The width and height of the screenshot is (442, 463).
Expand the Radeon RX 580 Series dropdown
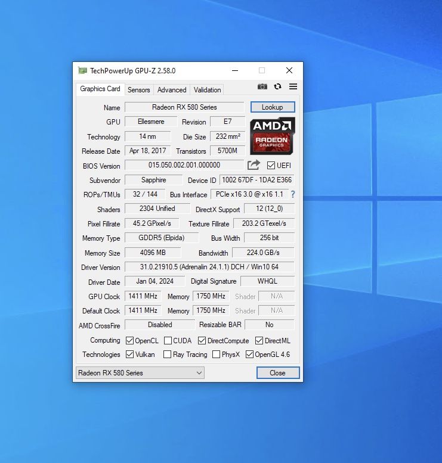click(x=140, y=372)
